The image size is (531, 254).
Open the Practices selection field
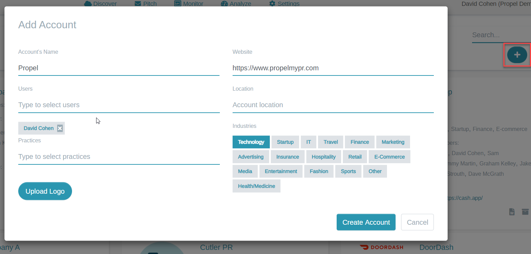(119, 156)
